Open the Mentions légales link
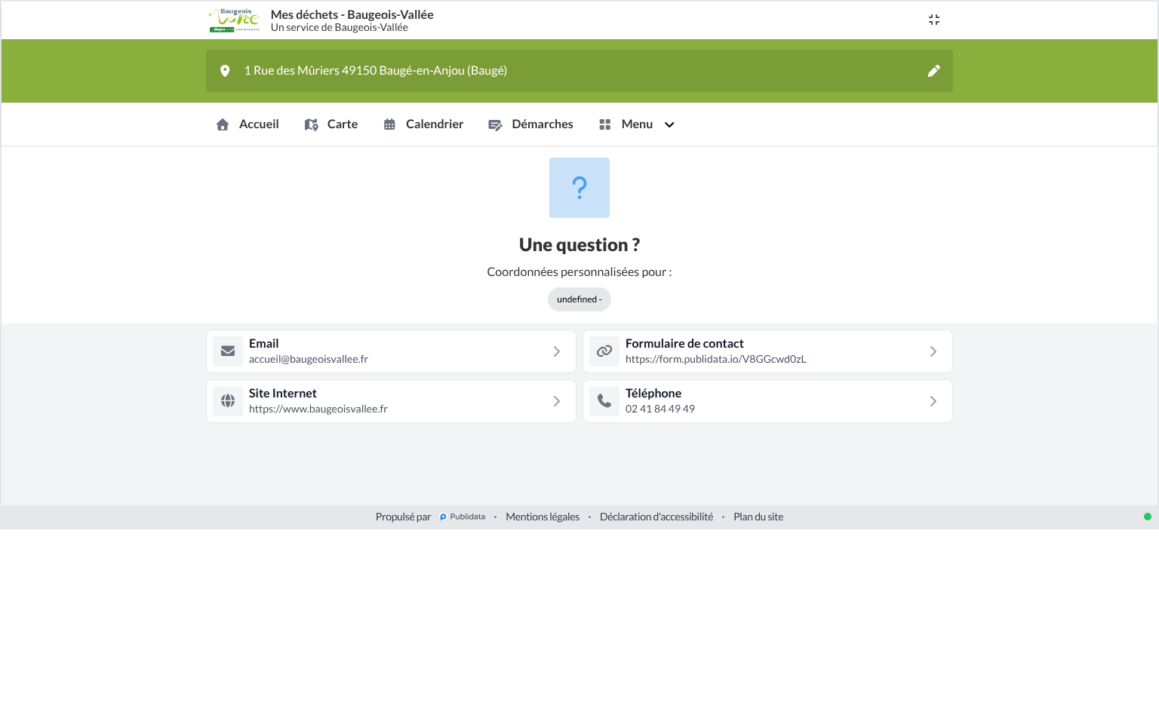Screen dimensions: 1159x724 pos(543,517)
